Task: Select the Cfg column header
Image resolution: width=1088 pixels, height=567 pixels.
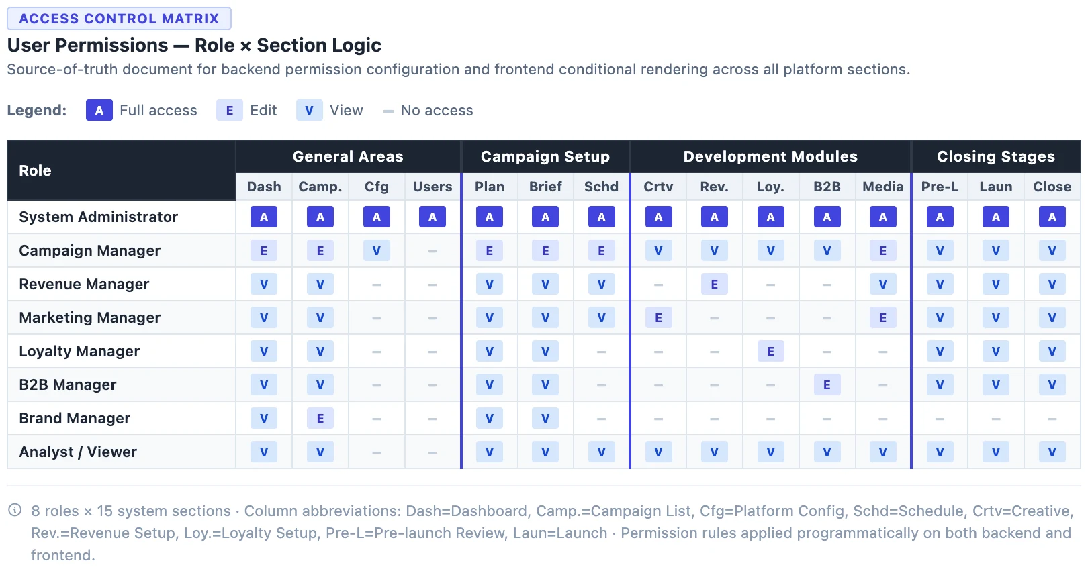Action: click(x=377, y=187)
